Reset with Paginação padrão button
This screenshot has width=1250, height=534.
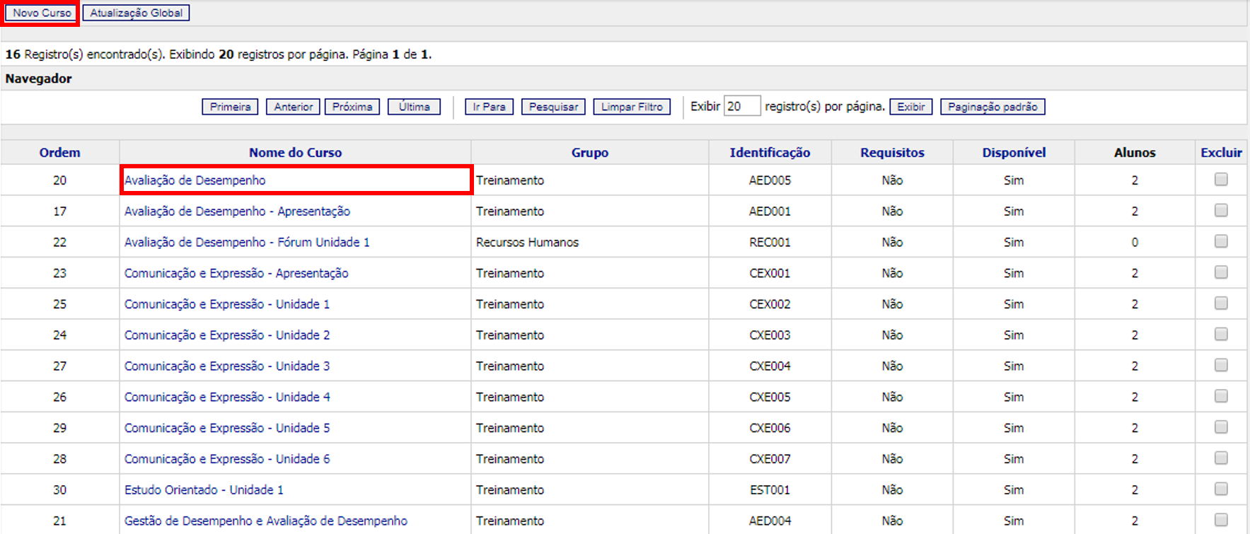click(x=992, y=107)
